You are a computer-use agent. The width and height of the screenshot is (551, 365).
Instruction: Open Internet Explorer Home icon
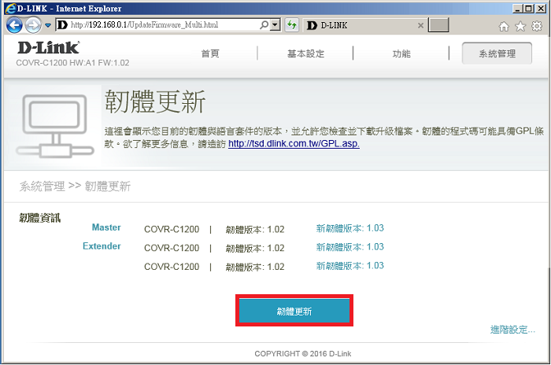click(504, 26)
